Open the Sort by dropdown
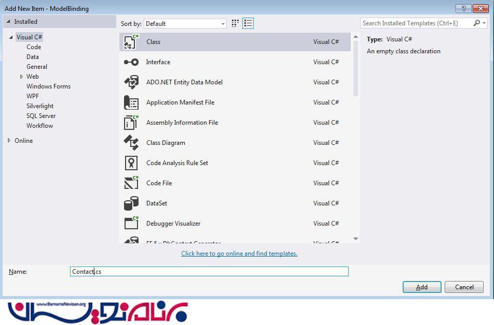This screenshot has height=325, width=494. coord(185,24)
